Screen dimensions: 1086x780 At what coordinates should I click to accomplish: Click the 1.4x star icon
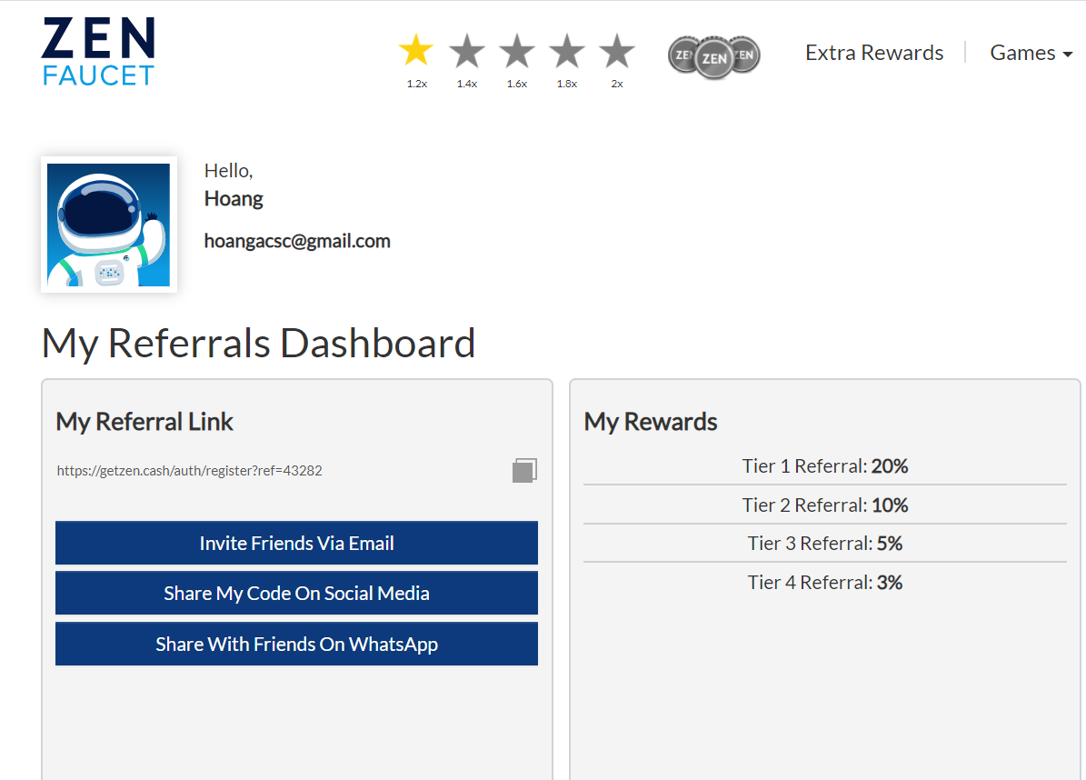coord(467,51)
